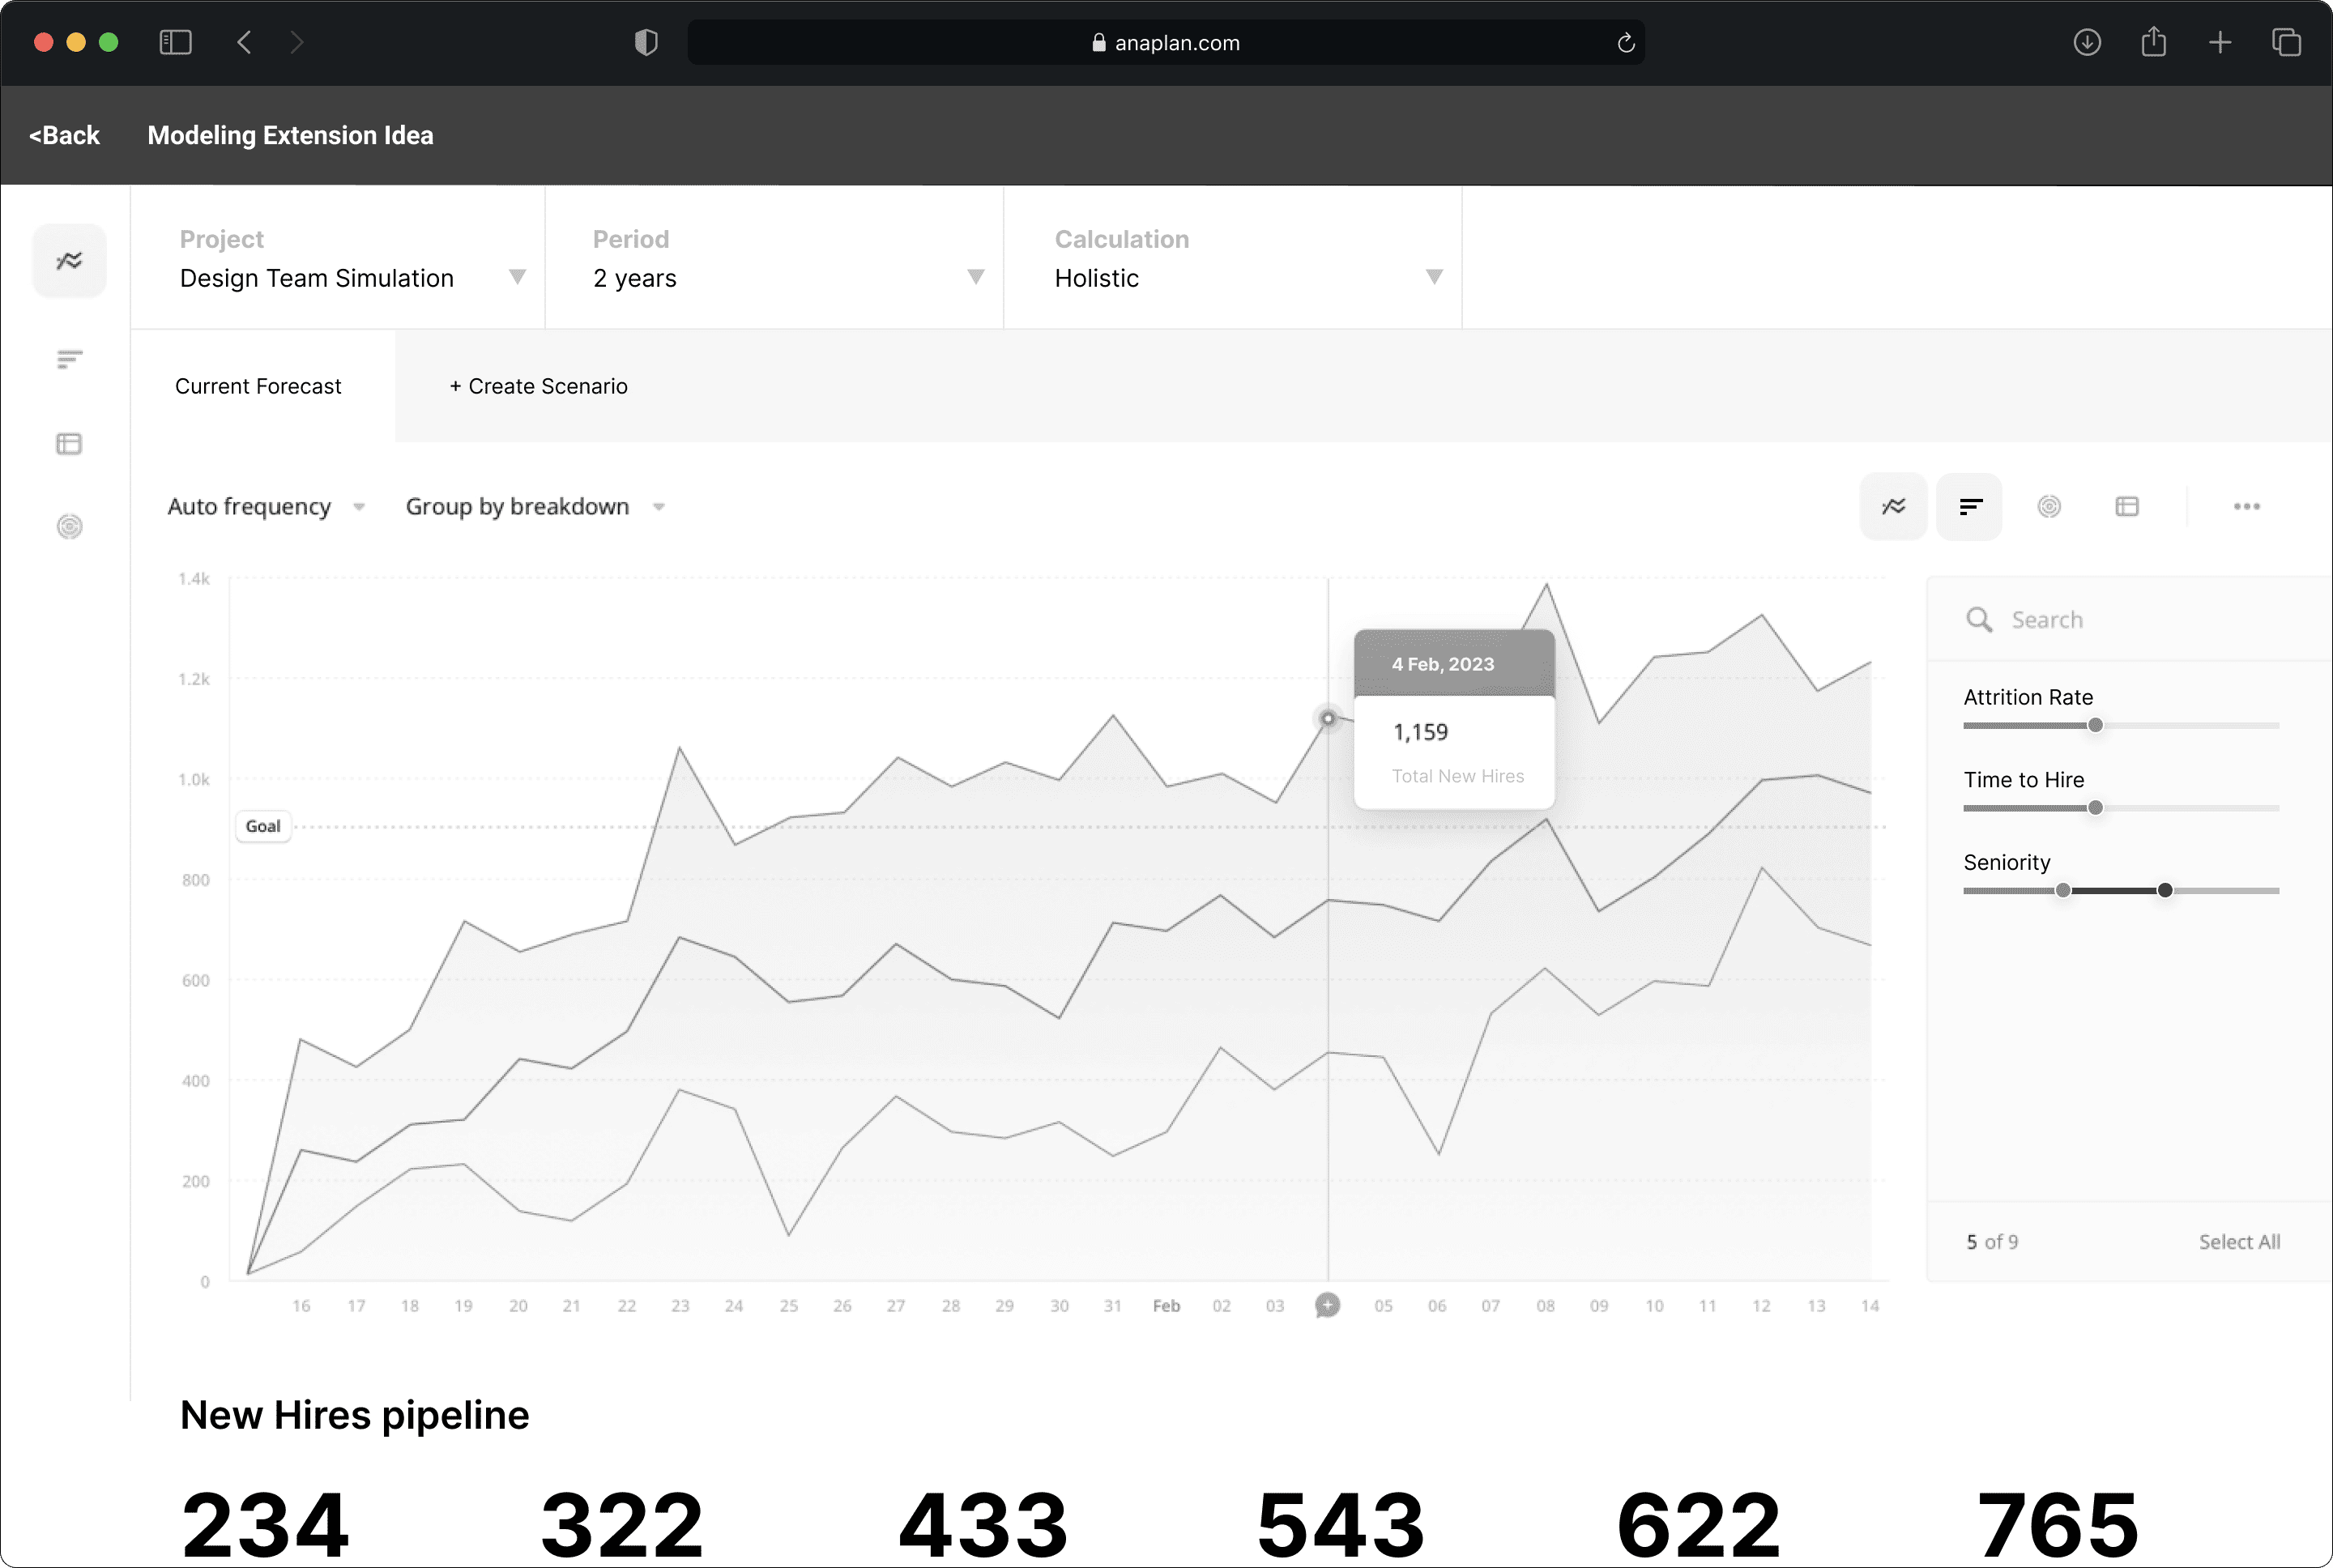Screen dimensions: 2333x1568
Task: Select the breakdown bars icon in chart toolbar
Action: point(1970,507)
